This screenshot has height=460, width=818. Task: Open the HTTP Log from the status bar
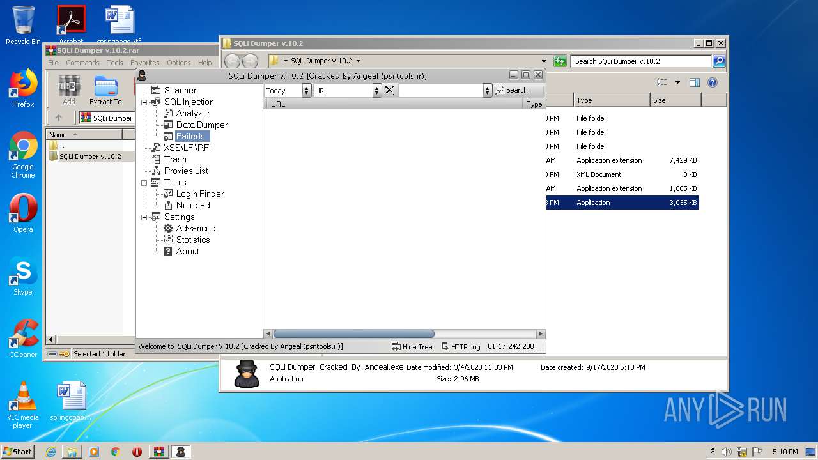(461, 346)
